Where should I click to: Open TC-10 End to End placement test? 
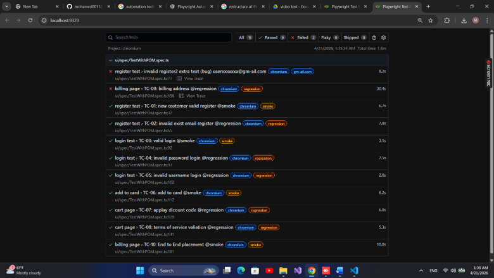(169, 244)
